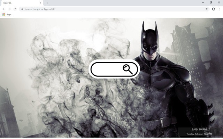
Task: Click the large magnifying glass search icon
Action: (128, 69)
